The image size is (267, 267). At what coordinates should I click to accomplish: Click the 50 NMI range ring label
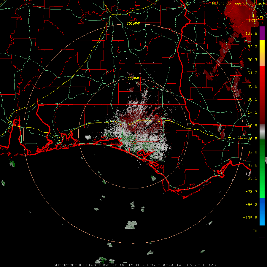point(133,78)
